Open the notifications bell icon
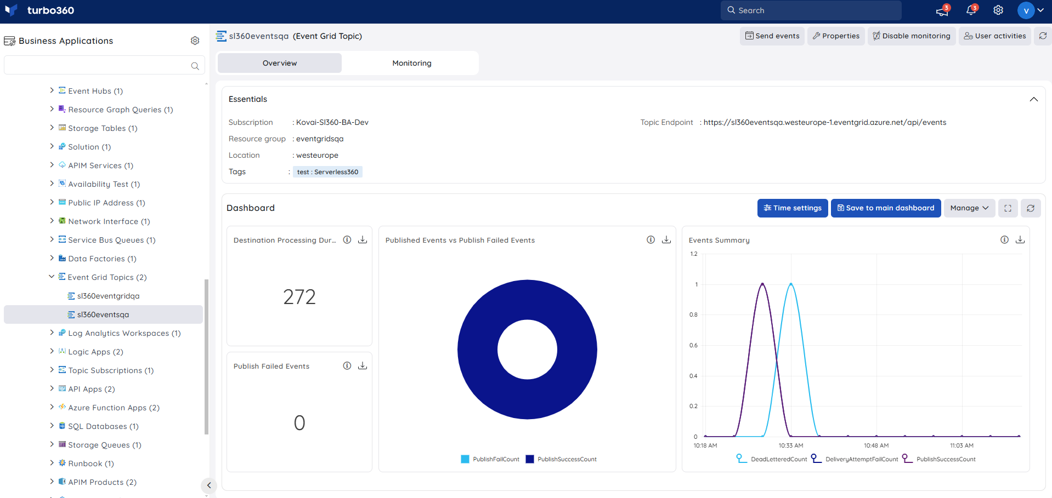Screen dimensions: 1052x498 click(971, 10)
